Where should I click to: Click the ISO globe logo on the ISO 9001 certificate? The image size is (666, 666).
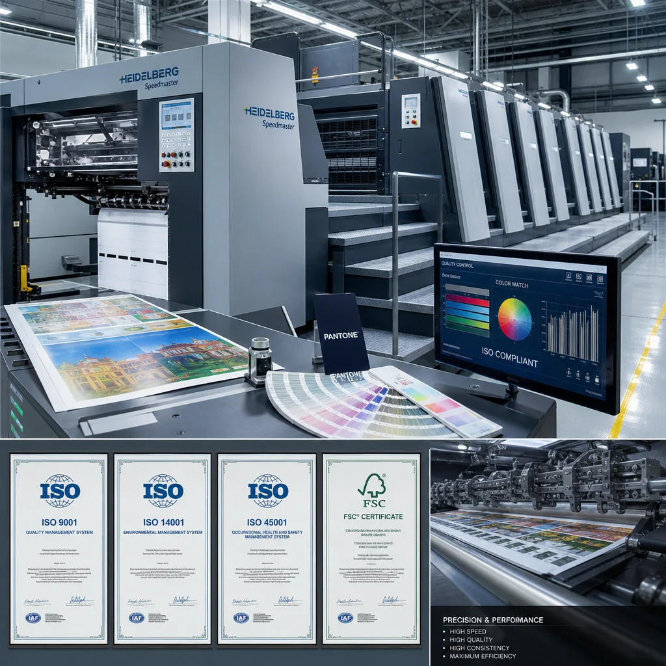60,491
